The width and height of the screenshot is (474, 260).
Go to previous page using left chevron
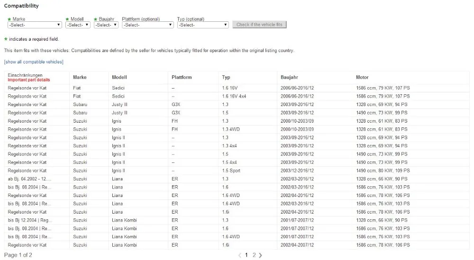point(240,255)
